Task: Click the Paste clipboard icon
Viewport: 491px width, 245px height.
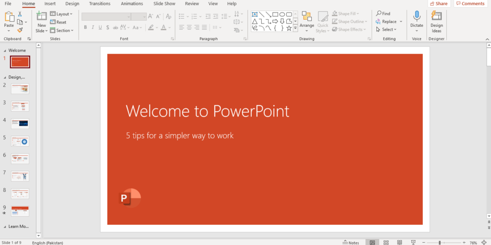Action: pos(9,17)
